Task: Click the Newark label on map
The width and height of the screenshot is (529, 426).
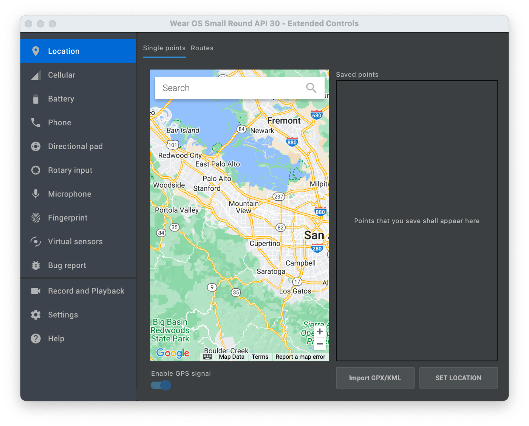Action: tap(262, 131)
